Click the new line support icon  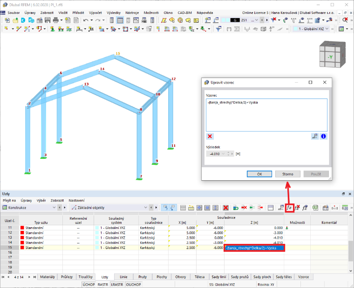click(61, 29)
